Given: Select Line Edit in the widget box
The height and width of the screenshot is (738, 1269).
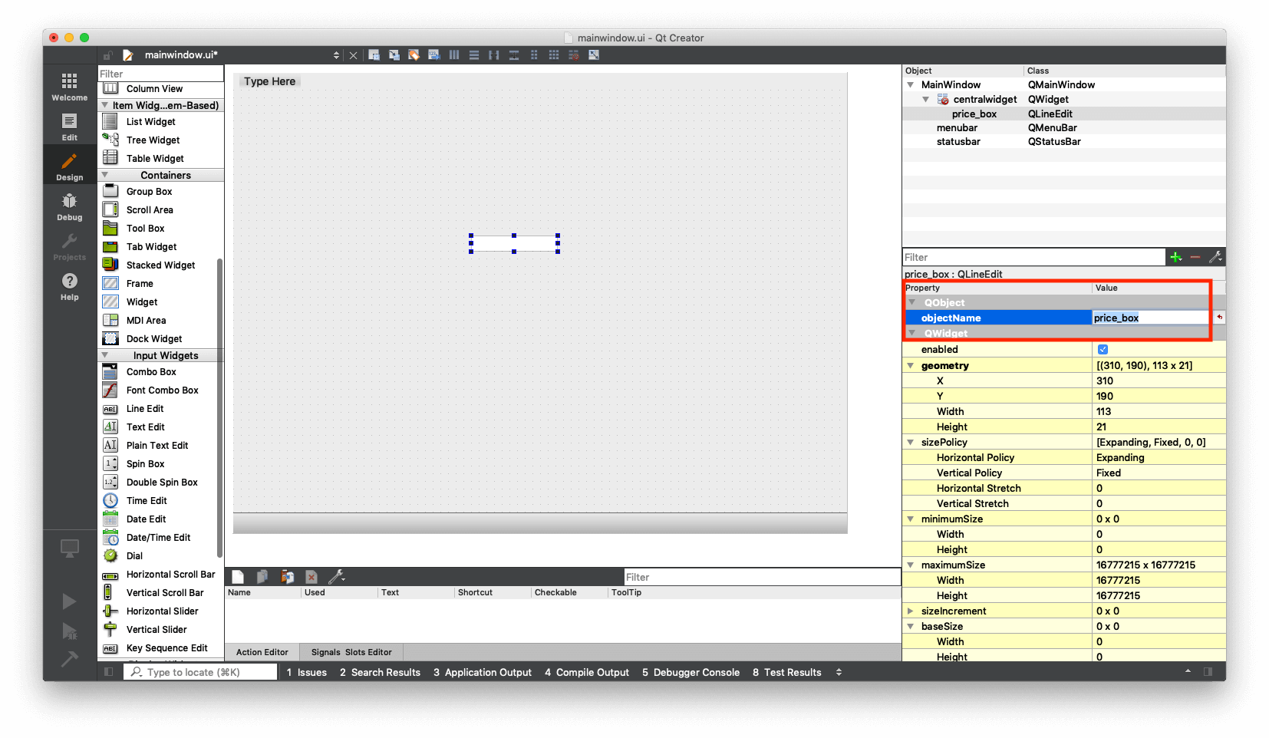Looking at the screenshot, I should pyautogui.click(x=145, y=409).
